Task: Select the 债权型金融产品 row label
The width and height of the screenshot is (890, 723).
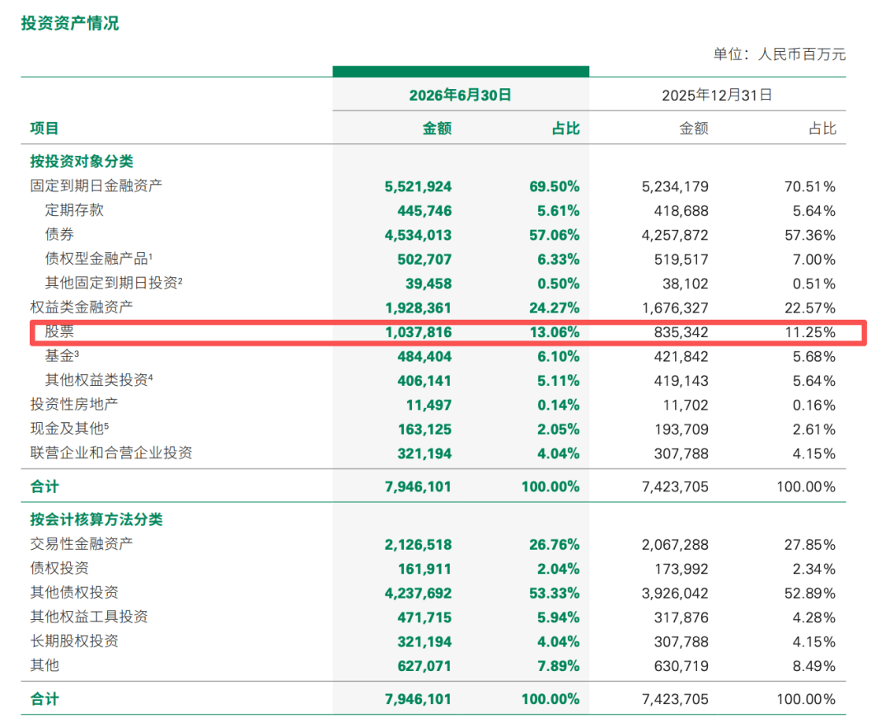Action: tap(99, 258)
